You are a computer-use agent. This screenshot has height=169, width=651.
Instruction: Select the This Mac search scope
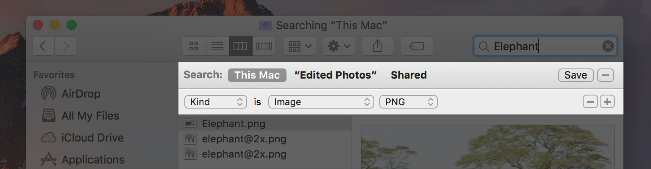tap(257, 75)
